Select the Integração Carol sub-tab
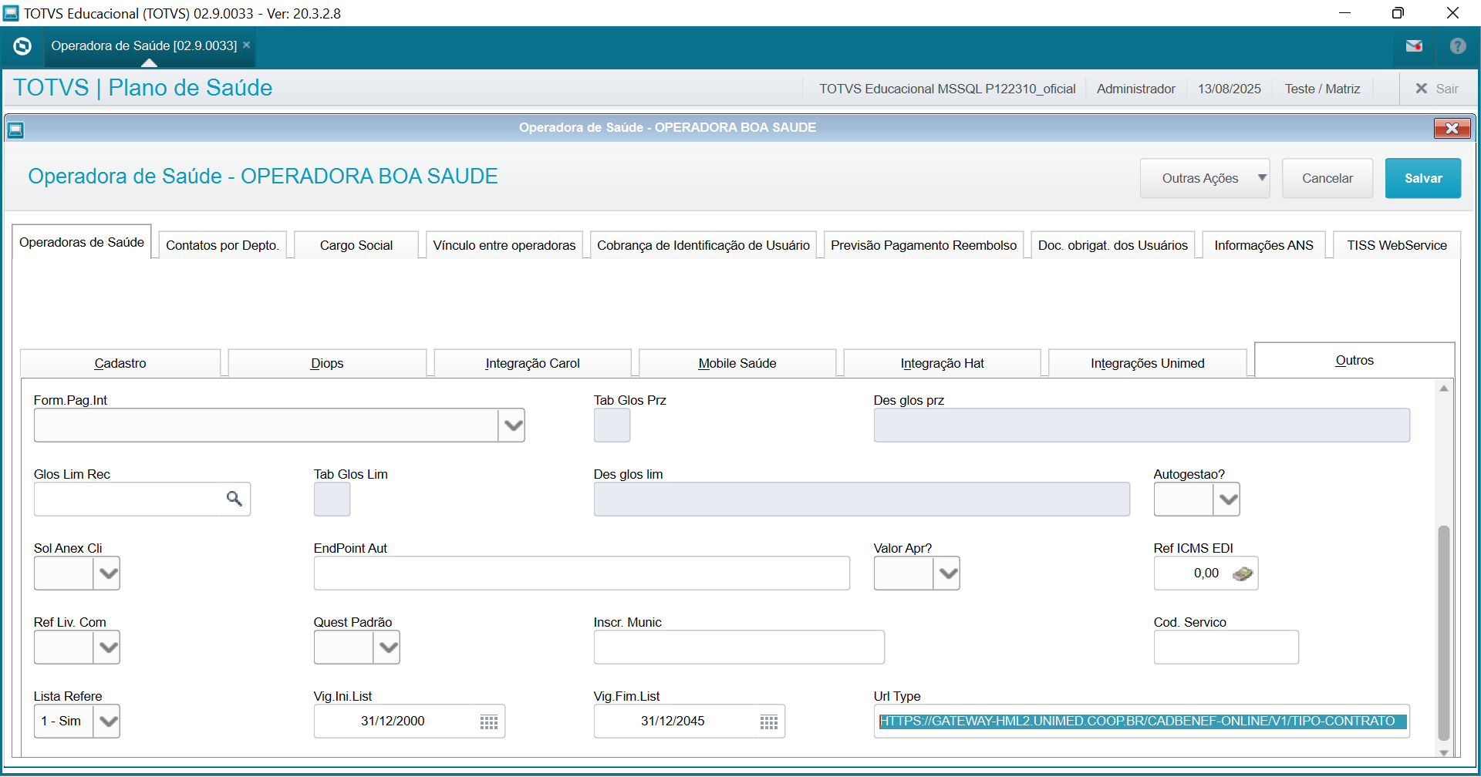 532,363
